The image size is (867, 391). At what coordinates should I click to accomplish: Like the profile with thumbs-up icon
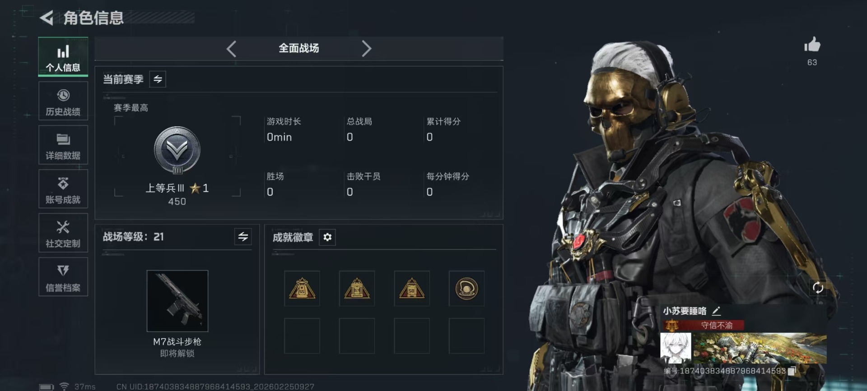(812, 45)
